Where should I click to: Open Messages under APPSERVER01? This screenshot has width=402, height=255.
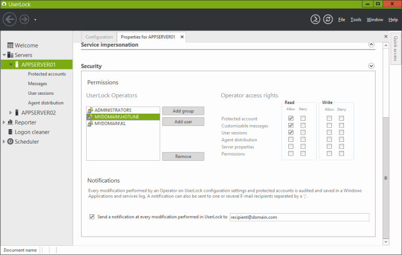pyautogui.click(x=37, y=83)
